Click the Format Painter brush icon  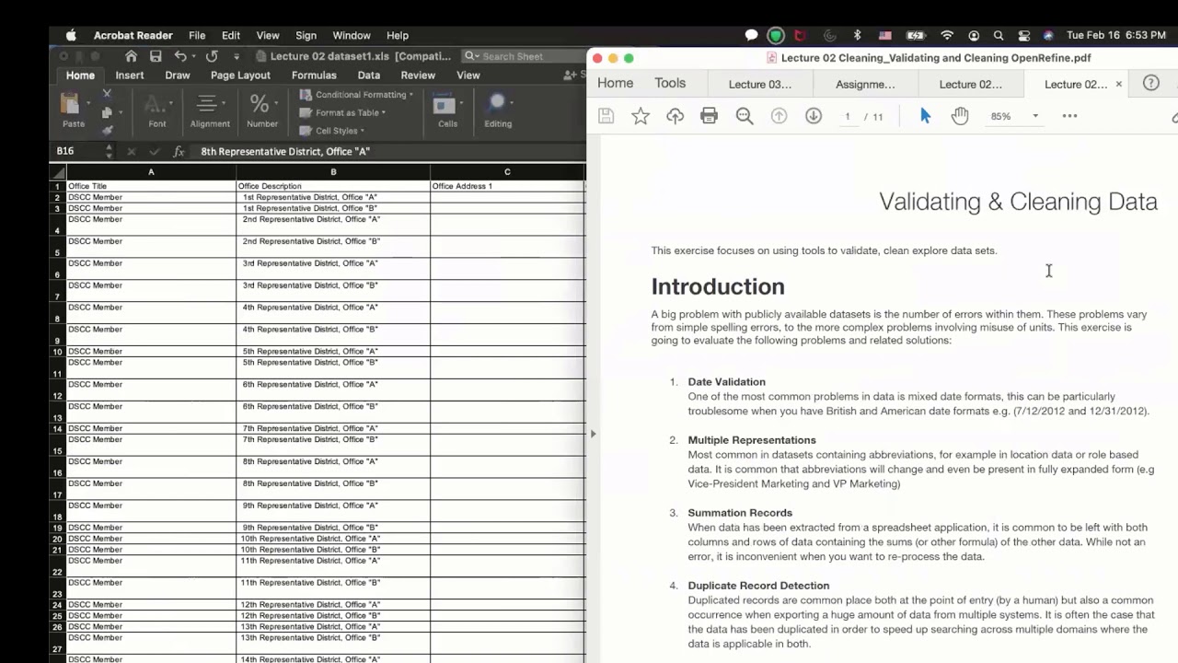[107, 130]
